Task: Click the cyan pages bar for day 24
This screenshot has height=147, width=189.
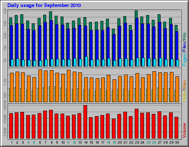Action: pos(143,62)
